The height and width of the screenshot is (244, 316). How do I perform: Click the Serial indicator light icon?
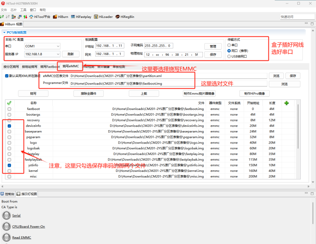(x=7, y=215)
